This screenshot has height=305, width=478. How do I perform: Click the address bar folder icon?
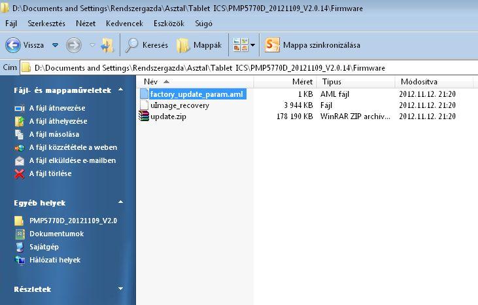point(26,67)
